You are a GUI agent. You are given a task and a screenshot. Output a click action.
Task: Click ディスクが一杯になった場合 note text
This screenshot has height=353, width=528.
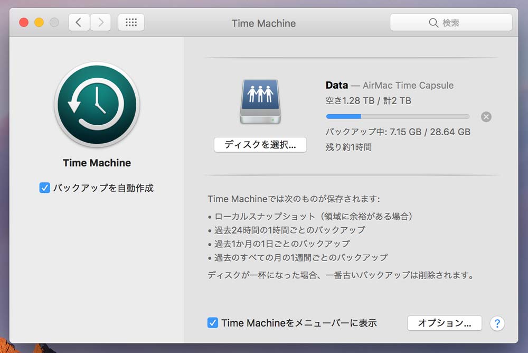point(341,275)
